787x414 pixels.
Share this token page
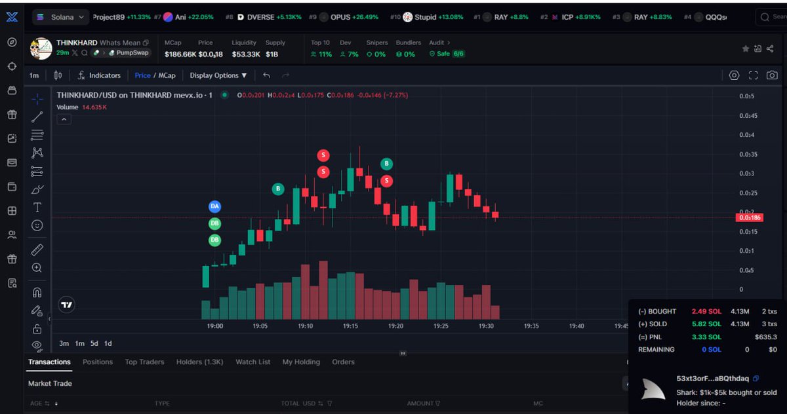(x=769, y=48)
